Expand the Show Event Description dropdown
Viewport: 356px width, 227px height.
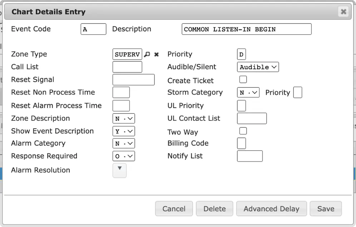[124, 131]
